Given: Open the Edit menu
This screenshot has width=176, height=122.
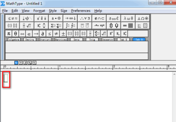Looking at the screenshot, I should coord(15,11).
